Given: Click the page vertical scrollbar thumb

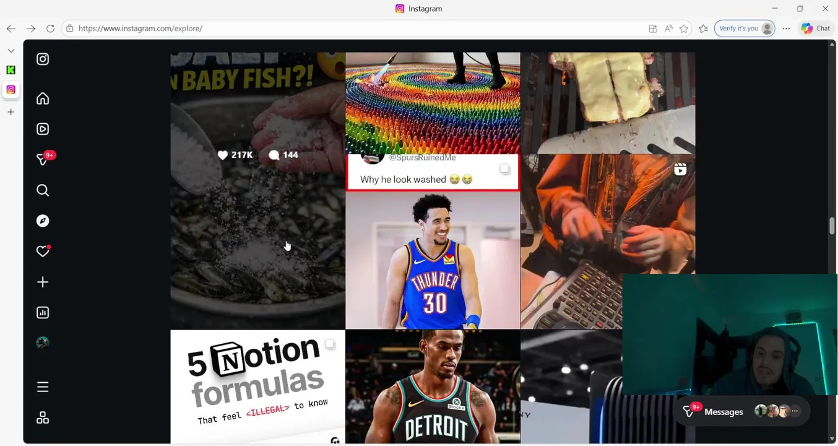Looking at the screenshot, I should coord(832,226).
